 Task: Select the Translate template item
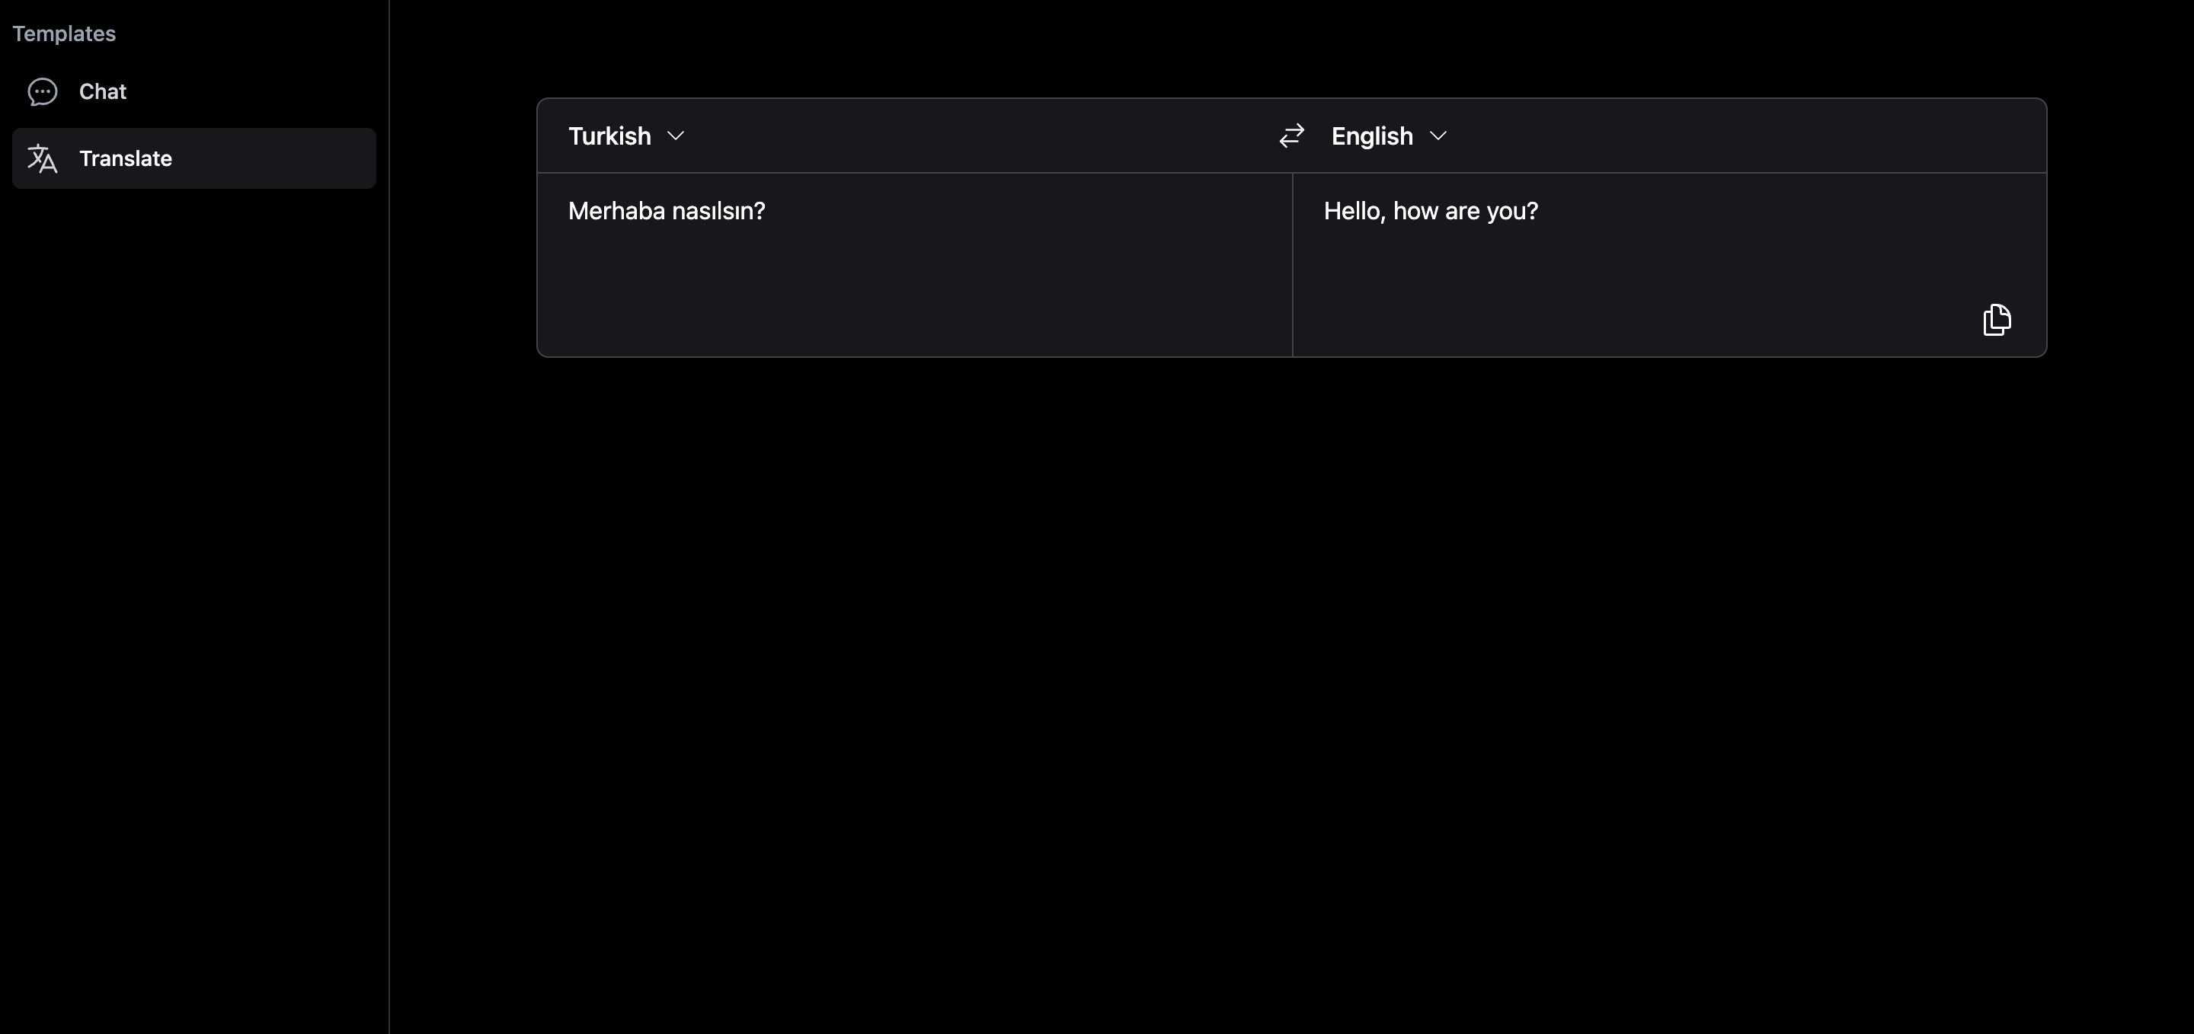pos(125,159)
